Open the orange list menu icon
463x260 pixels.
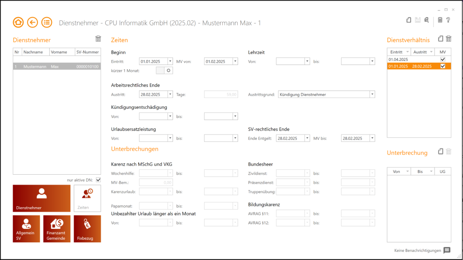[x=47, y=23]
